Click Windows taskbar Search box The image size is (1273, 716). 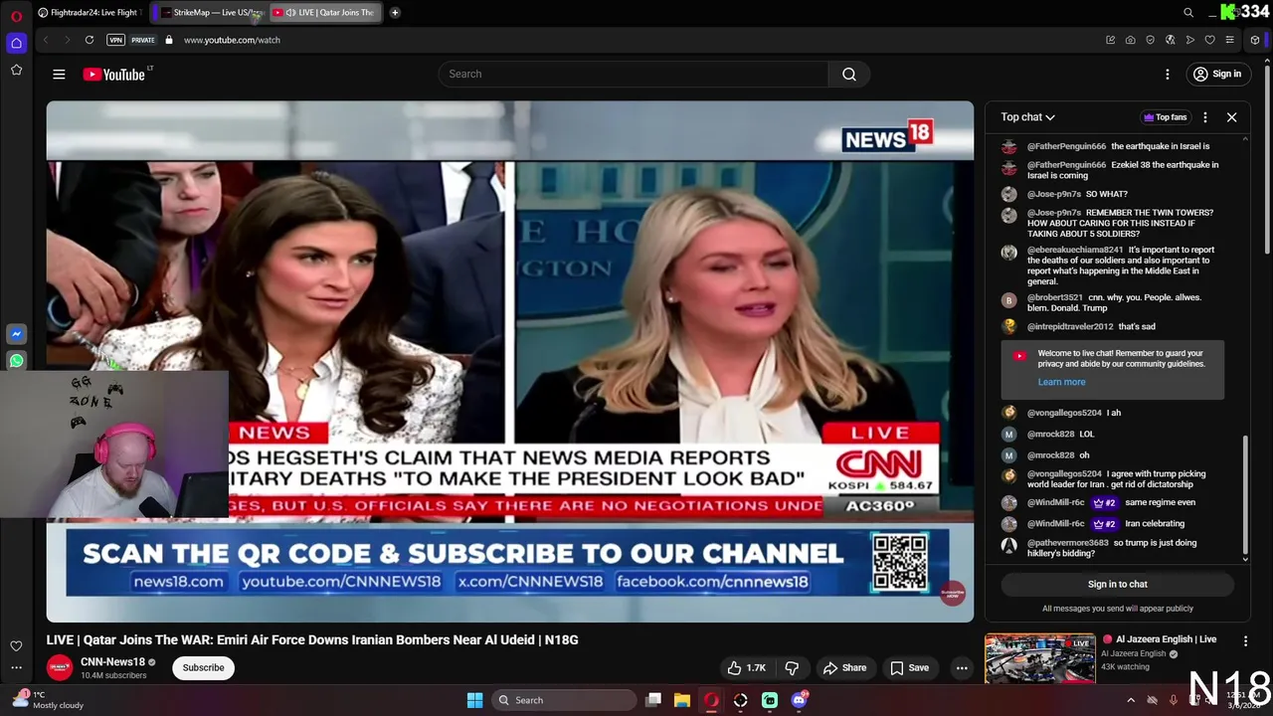(564, 700)
